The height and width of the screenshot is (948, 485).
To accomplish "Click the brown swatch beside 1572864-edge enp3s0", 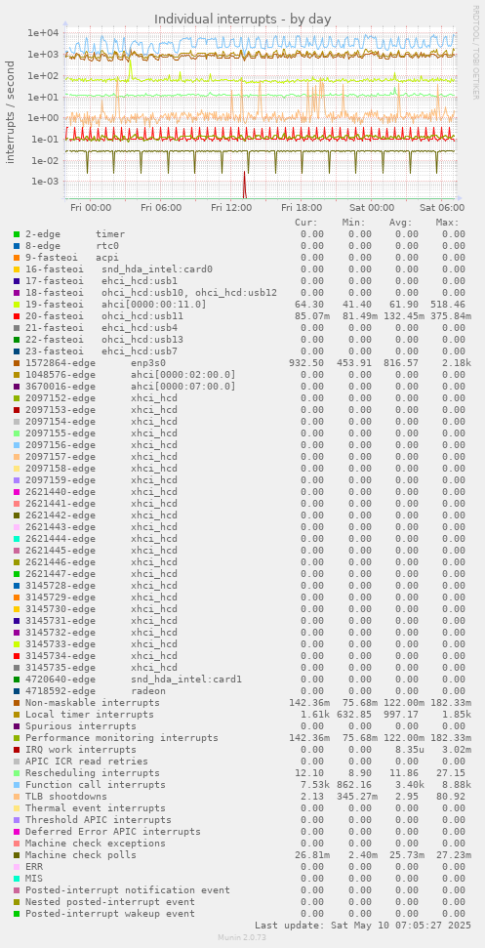I will tap(17, 363).
